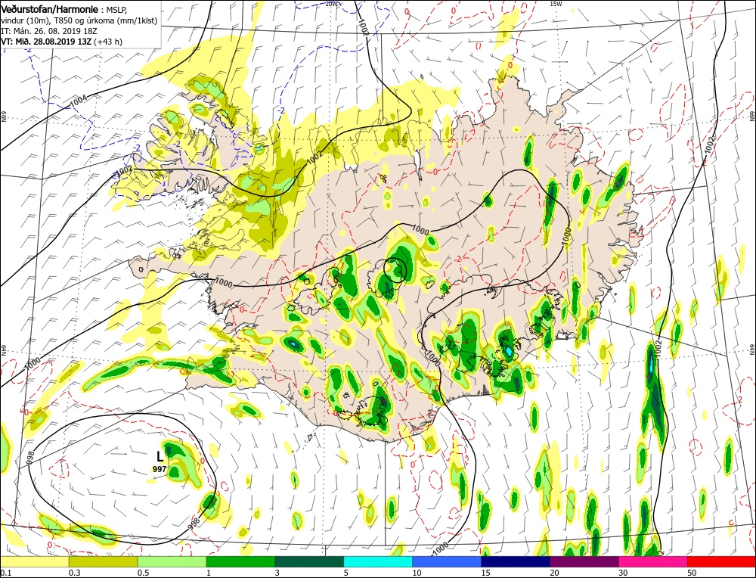The height and width of the screenshot is (578, 756).
Task: Click the '998' isobar label left of the low
Action: [x=30, y=458]
